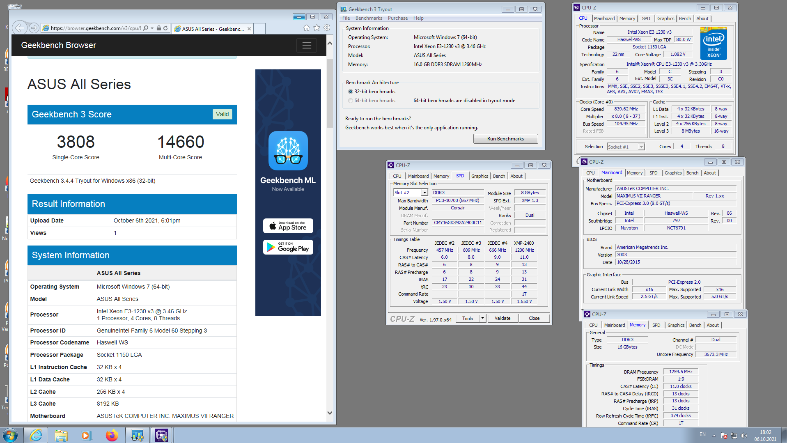
Task: Refresh the Geekbench browser page
Action: [165, 28]
